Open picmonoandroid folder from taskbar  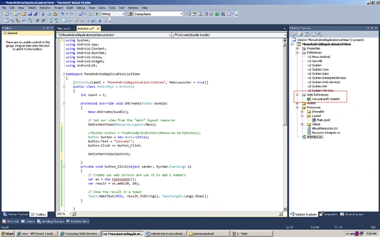coord(209,233)
